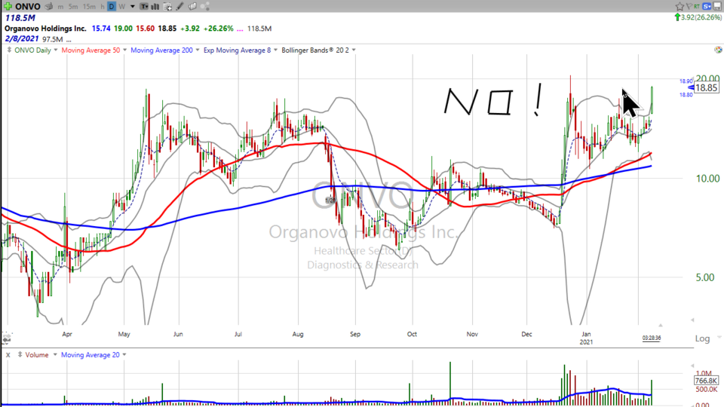724x407 pixels.
Task: Toggle the Log price scale setting
Action: coord(702,338)
